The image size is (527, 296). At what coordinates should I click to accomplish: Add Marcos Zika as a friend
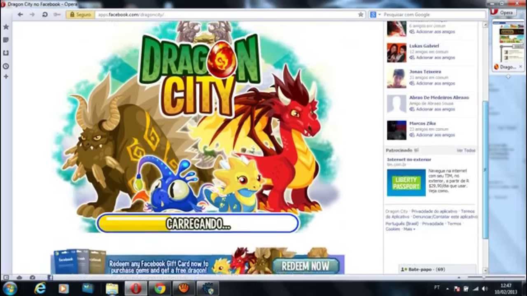pos(432,135)
